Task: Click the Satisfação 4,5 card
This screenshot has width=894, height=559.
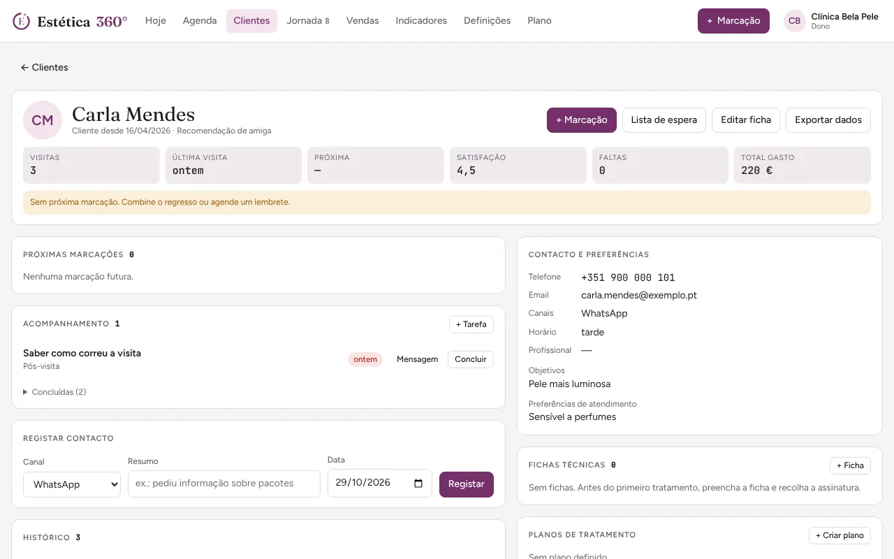Action: coord(518,165)
